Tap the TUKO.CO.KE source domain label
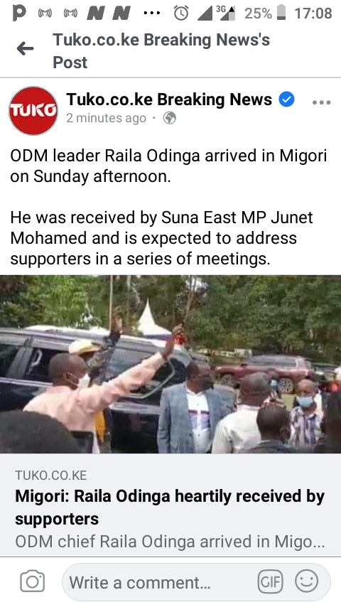 point(51,475)
